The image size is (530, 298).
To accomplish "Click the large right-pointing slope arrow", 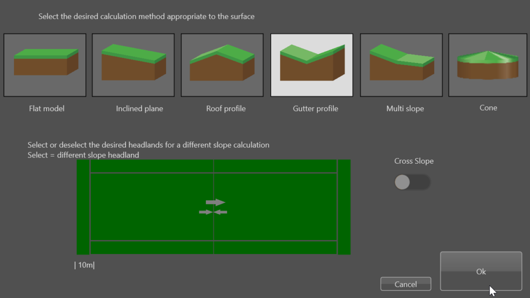I will coord(215,202).
